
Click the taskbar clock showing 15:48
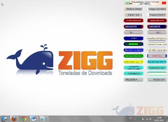click(x=159, y=119)
